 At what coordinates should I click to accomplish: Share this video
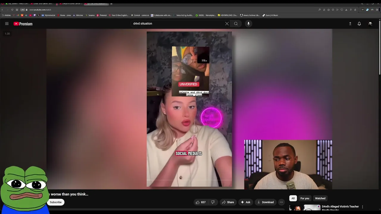point(228,202)
